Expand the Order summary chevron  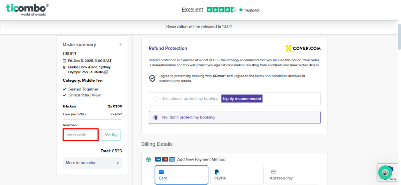120,44
